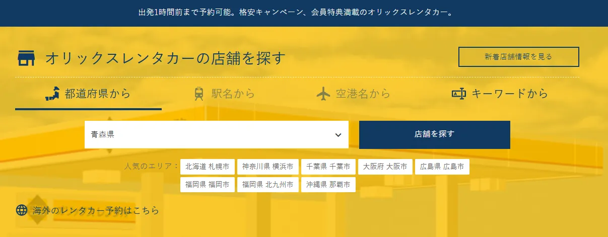Screen dimensions: 608x237
Task: Click the store shop icon beside the heading
Action: point(26,58)
